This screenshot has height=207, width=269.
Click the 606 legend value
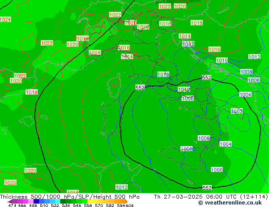[x=129, y=205]
